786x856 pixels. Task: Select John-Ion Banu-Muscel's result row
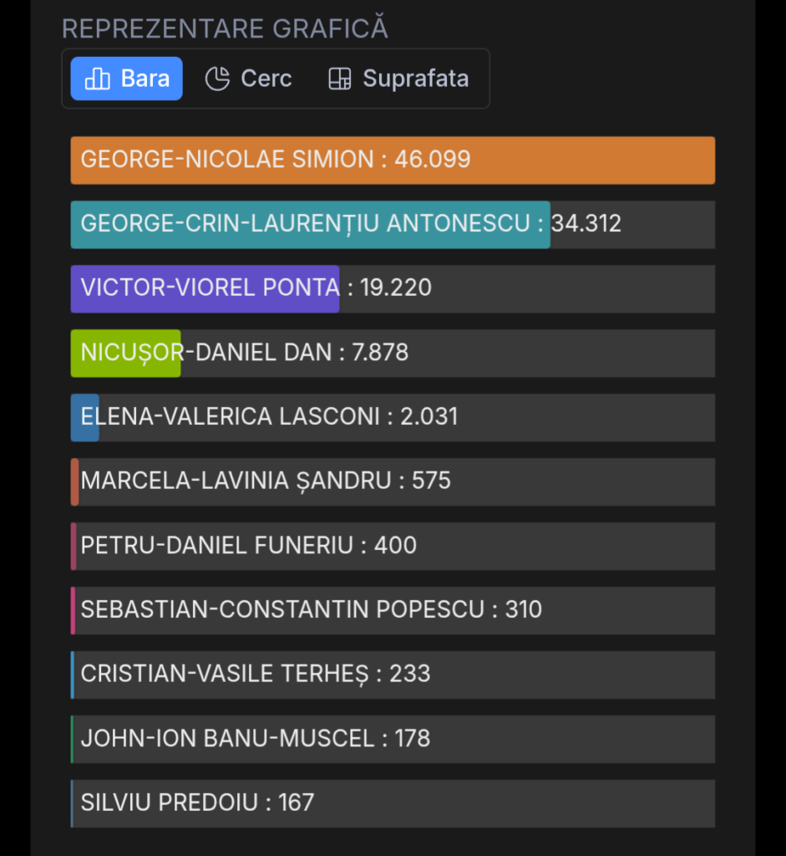[393, 739]
